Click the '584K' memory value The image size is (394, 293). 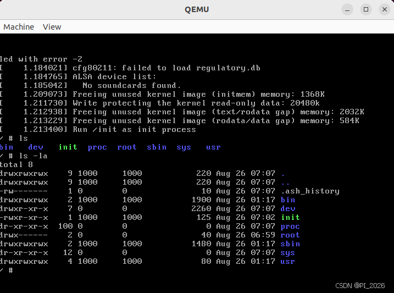click(x=349, y=120)
